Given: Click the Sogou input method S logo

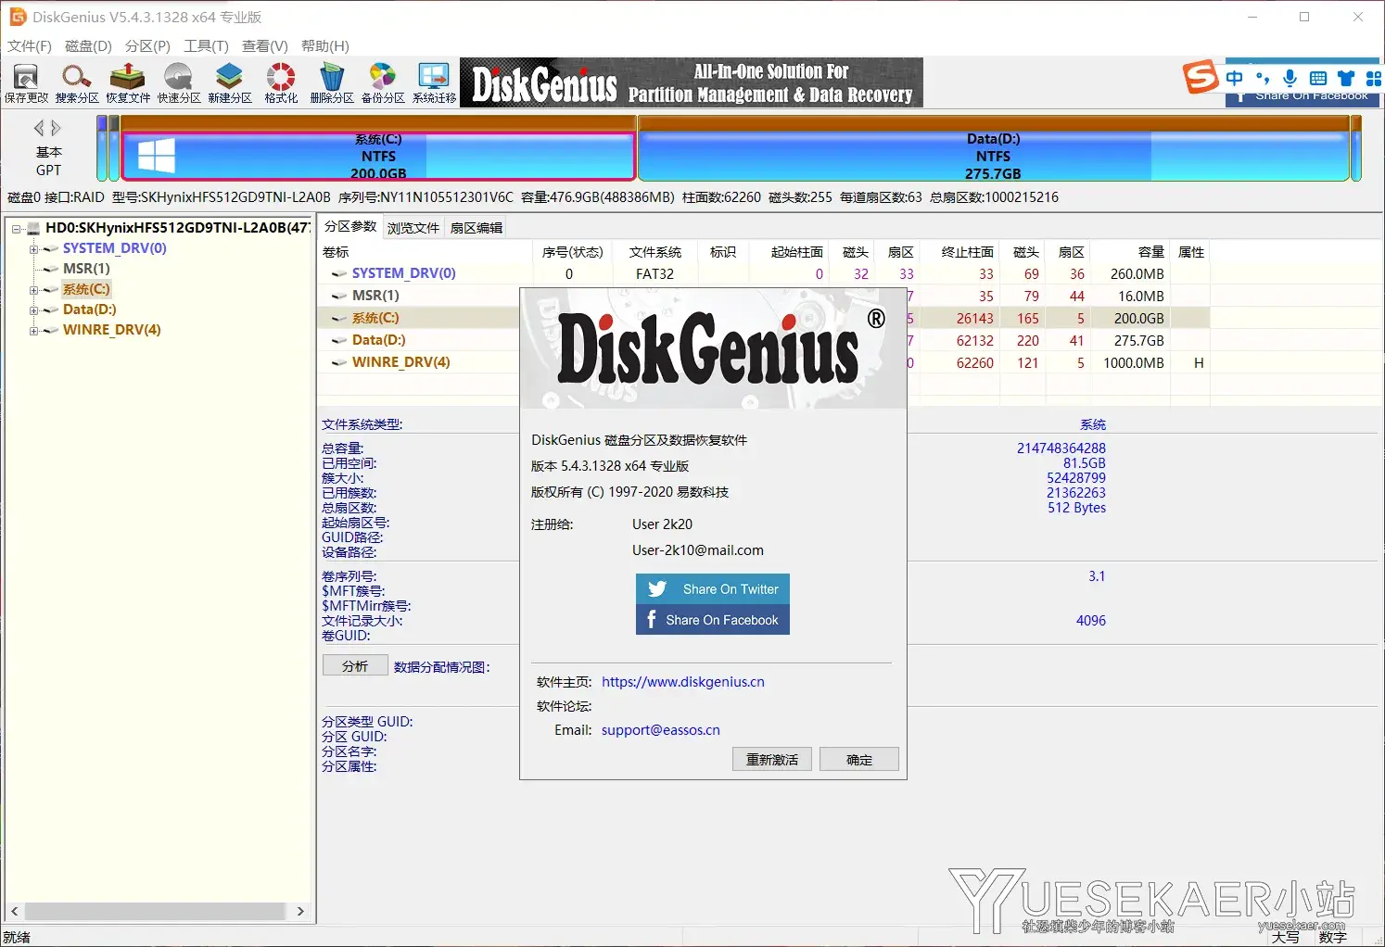Looking at the screenshot, I should (x=1201, y=77).
